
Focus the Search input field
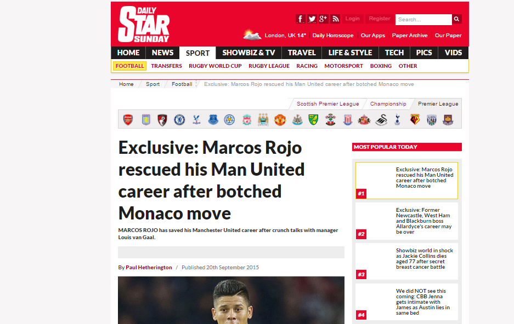423,19
